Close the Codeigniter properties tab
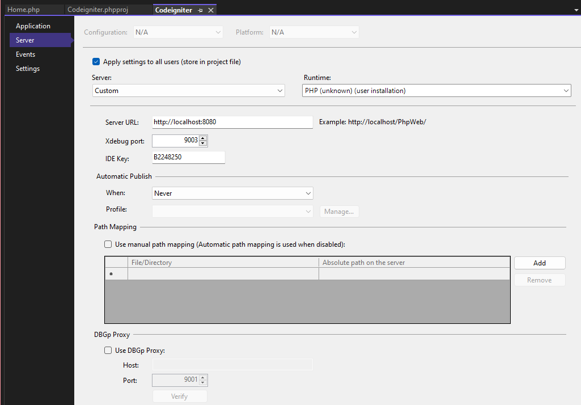Viewport: 581px width, 405px height. (x=211, y=10)
